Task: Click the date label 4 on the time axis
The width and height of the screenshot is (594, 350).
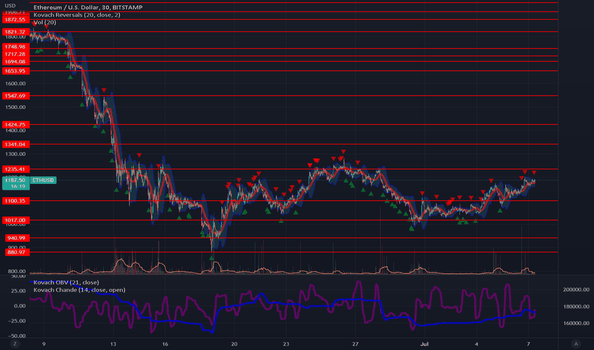Action: [x=477, y=344]
